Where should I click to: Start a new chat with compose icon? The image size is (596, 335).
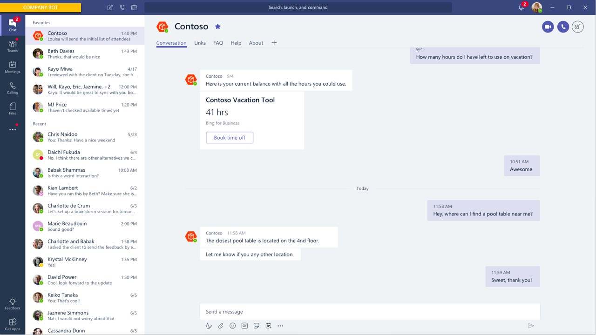110,7
